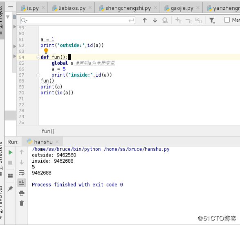Open the gaojie.py editor tab
This screenshot has height=225, width=240.
tap(182, 8)
